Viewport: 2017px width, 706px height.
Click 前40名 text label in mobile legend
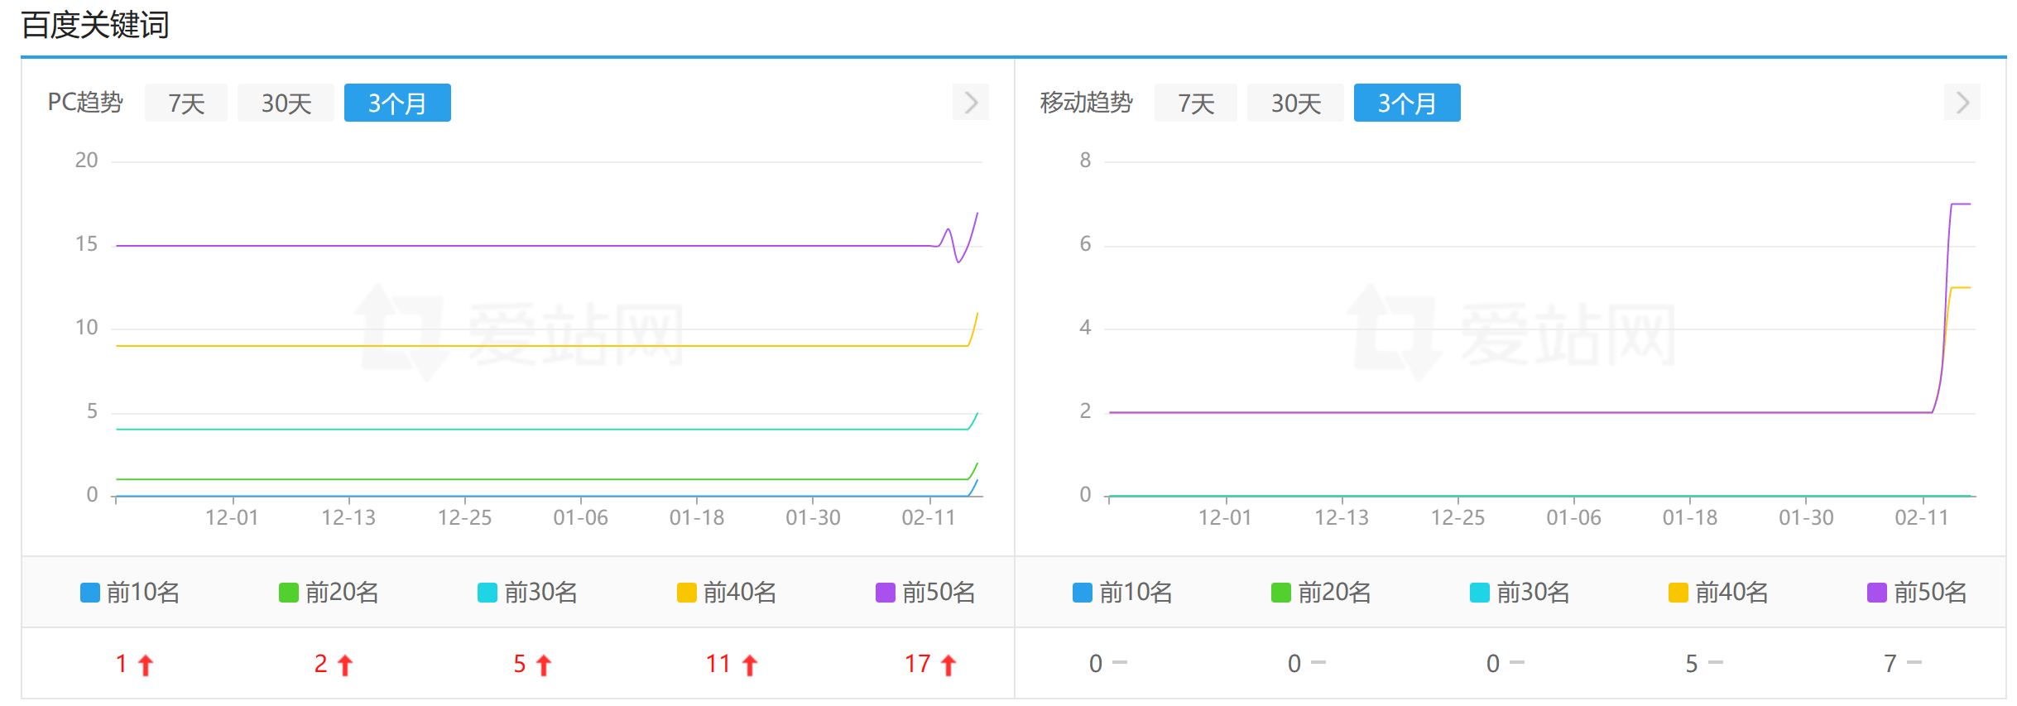point(1731,593)
